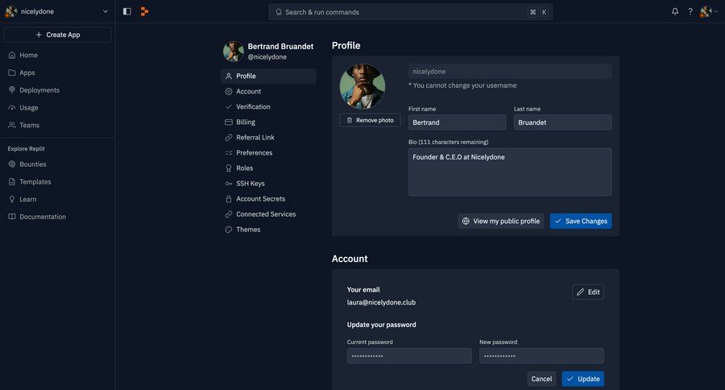Open user avatar menu at top right
The image size is (725, 390).
706,11
